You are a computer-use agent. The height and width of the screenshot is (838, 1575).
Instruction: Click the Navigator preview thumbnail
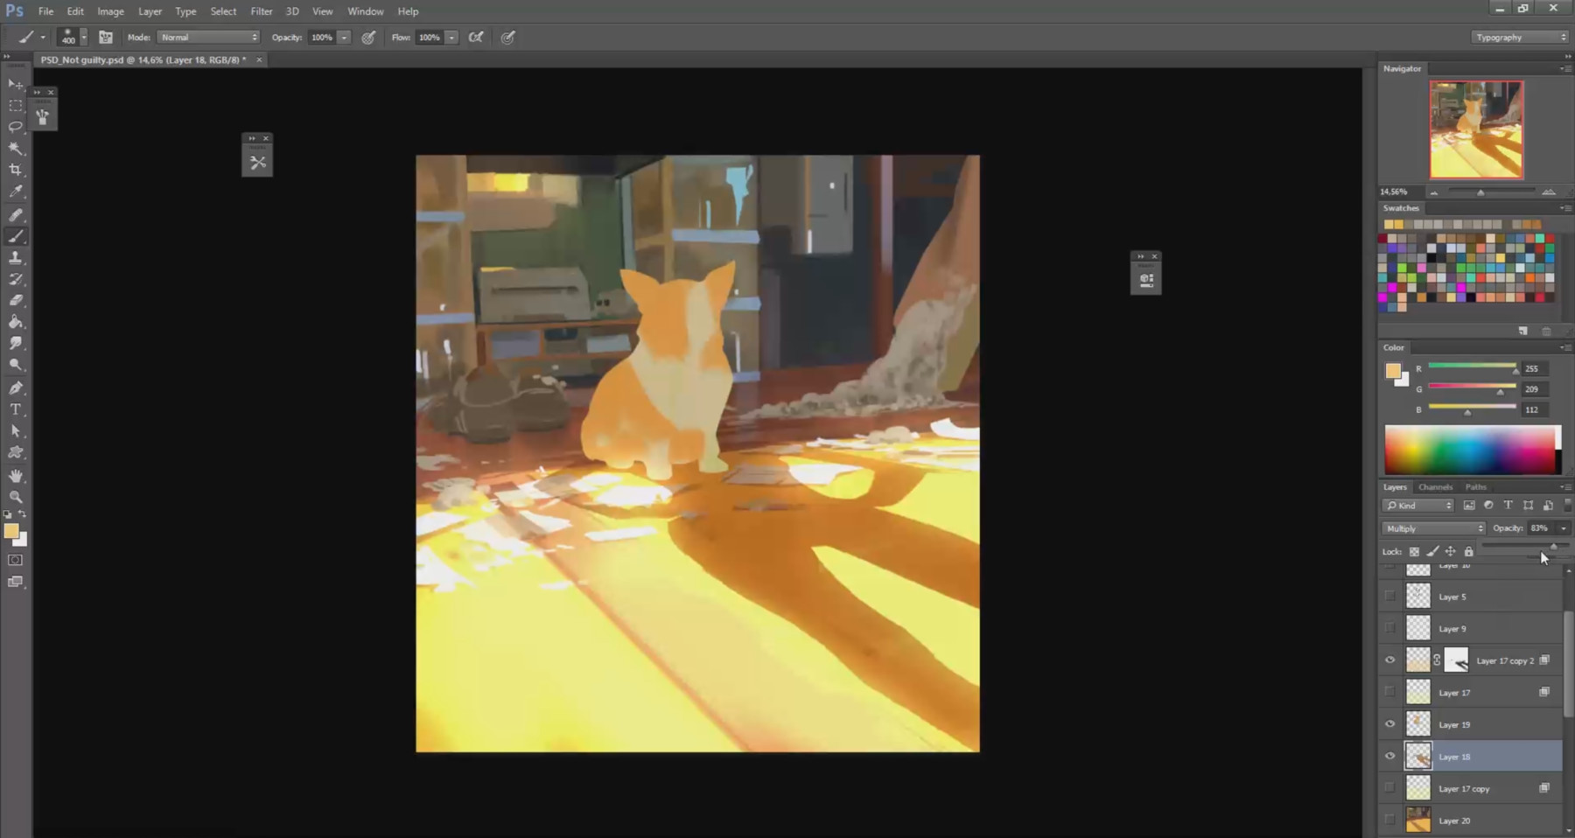coord(1476,129)
